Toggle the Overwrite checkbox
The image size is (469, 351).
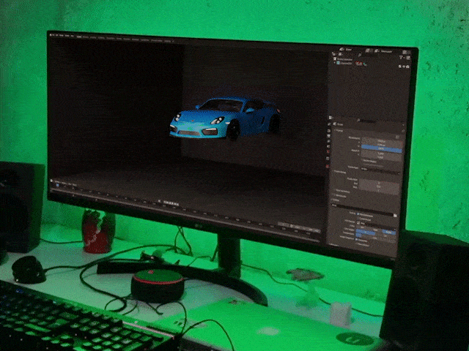click(x=356, y=239)
